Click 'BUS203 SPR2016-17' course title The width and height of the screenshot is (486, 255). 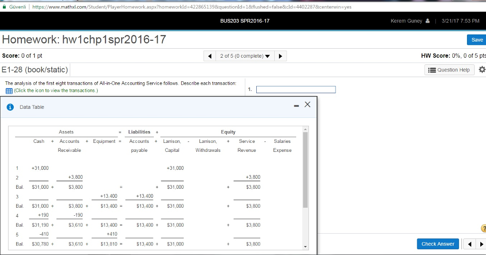245,21
